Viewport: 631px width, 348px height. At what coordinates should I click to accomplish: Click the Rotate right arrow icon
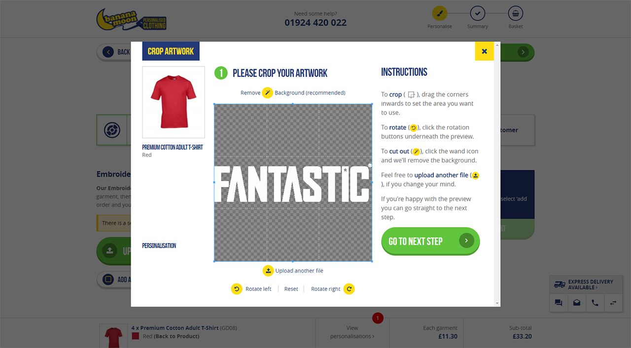point(349,289)
